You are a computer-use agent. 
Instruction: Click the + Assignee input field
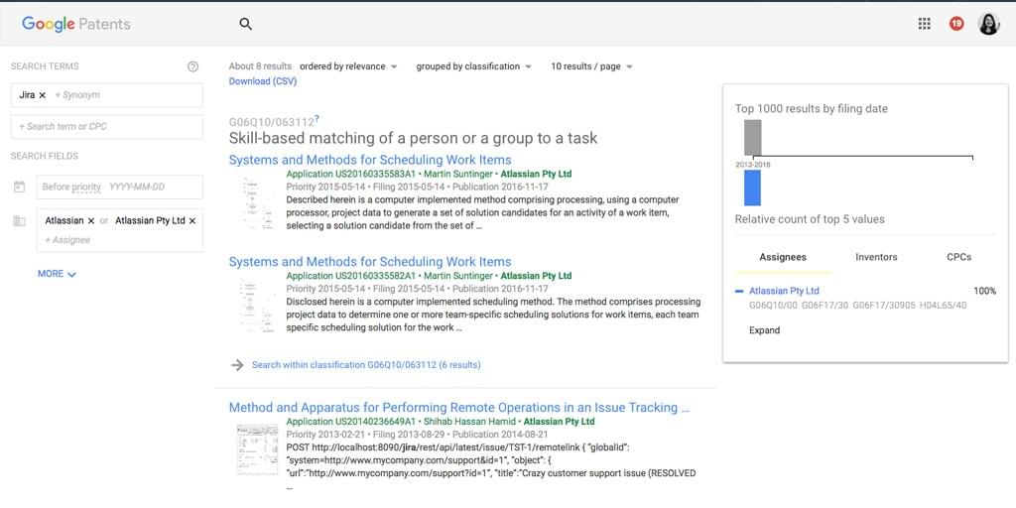point(67,240)
